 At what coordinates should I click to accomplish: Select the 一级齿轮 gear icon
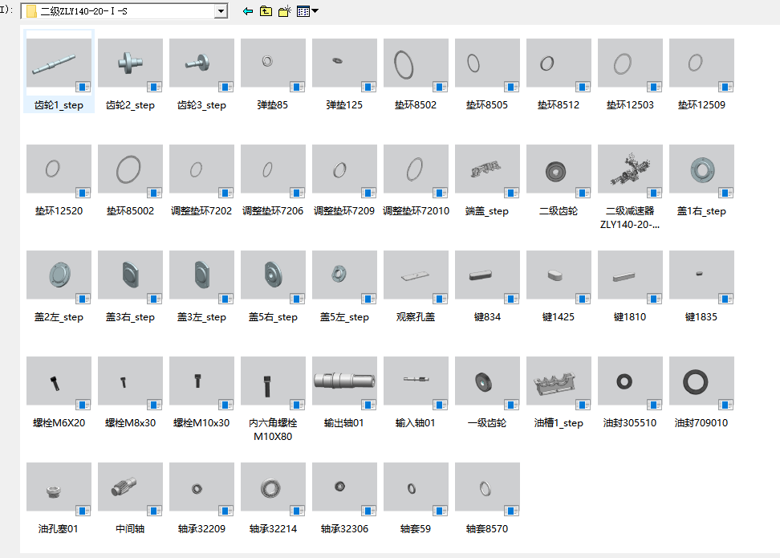coord(488,384)
